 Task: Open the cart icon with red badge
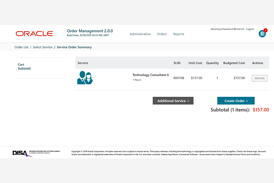pyautogui.click(x=262, y=33)
